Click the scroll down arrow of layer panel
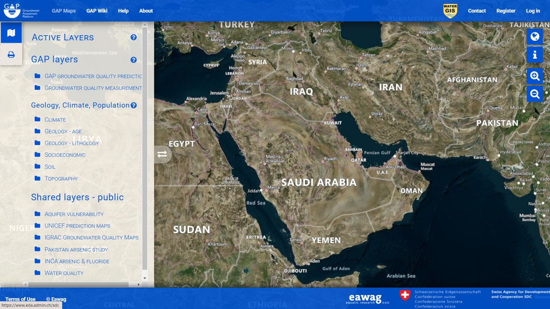The width and height of the screenshot is (550, 309). pyautogui.click(x=145, y=278)
